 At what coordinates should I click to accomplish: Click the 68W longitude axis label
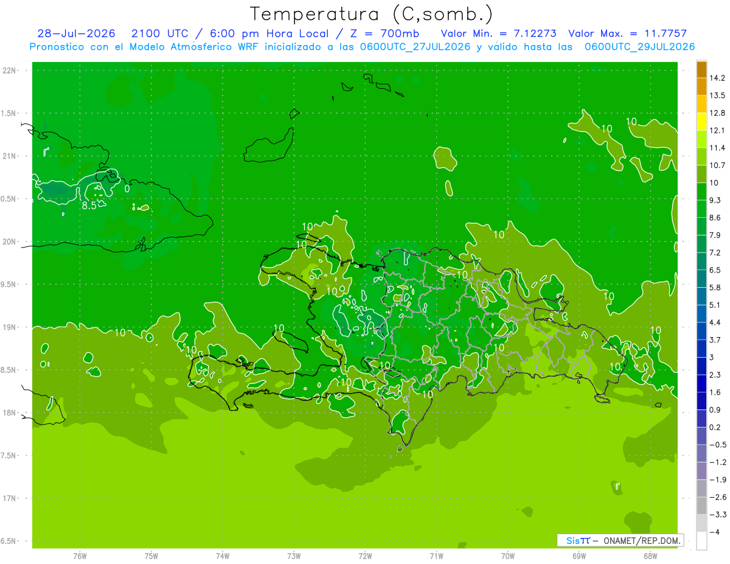(x=650, y=555)
